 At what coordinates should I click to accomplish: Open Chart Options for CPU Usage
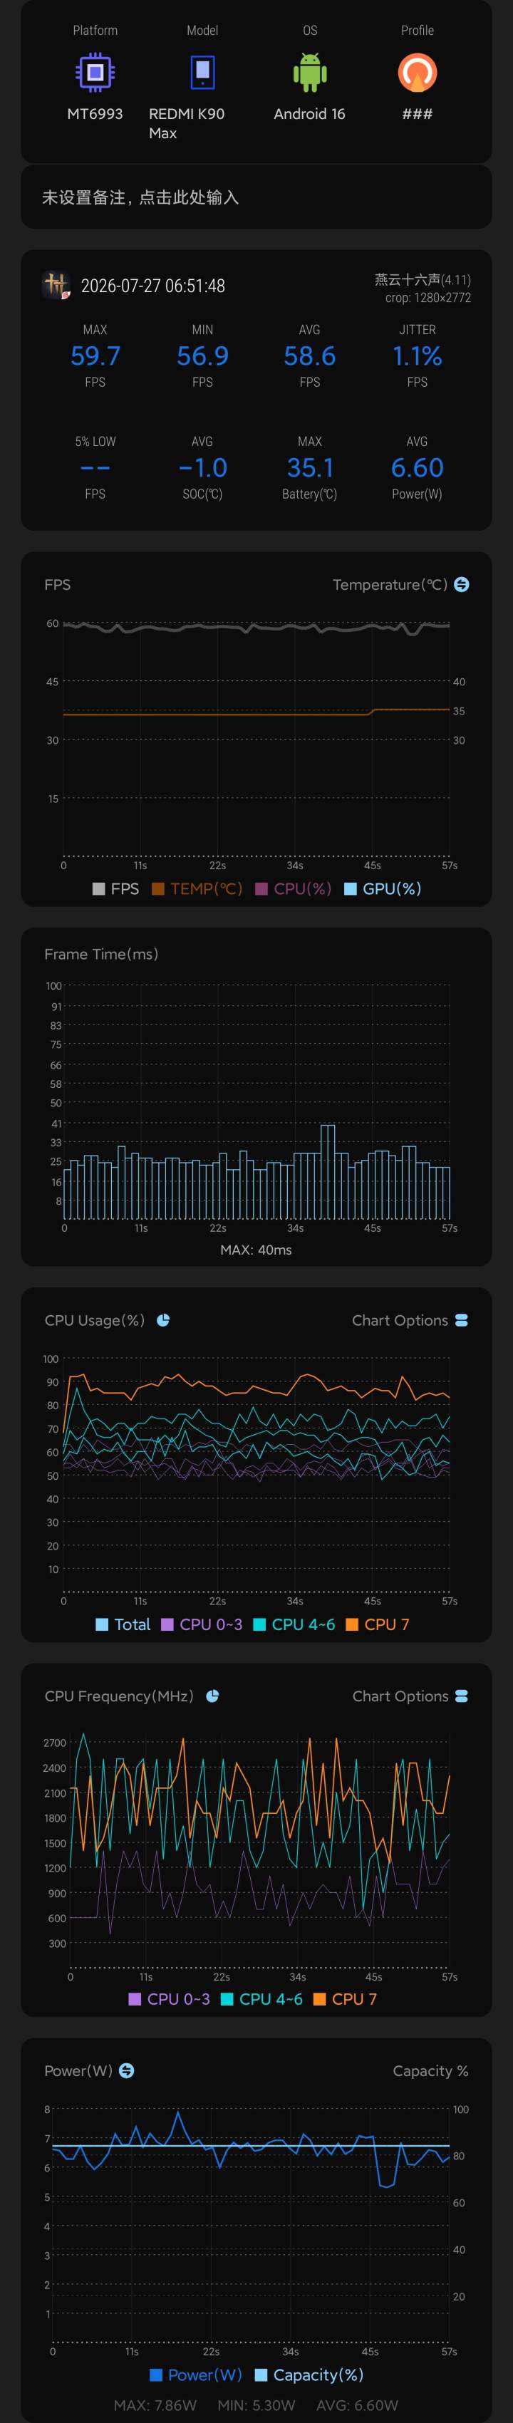tap(410, 1319)
